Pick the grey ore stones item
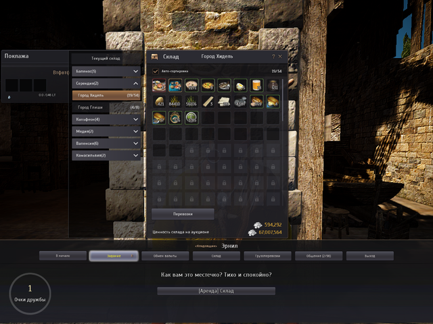 240,101
